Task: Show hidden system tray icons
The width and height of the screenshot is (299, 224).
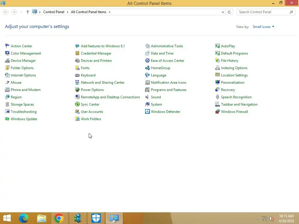Action: (257, 218)
